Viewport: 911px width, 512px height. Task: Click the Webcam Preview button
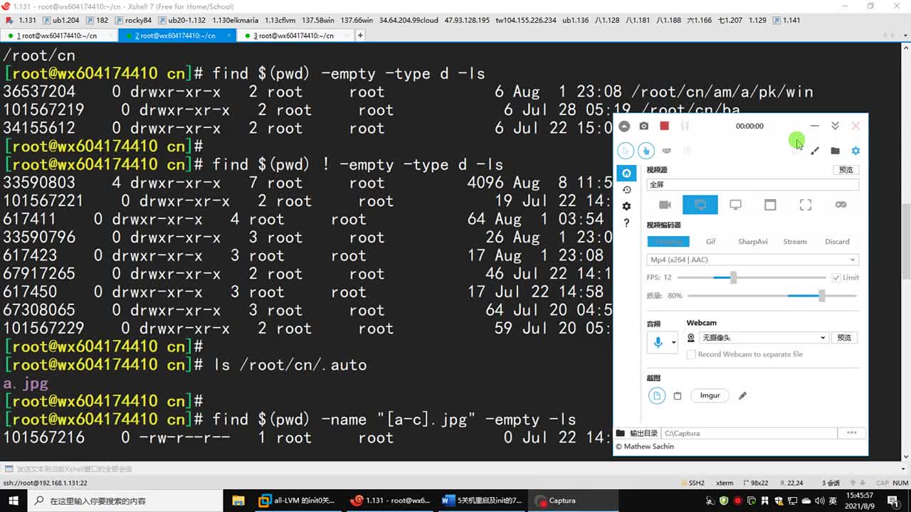[844, 338]
